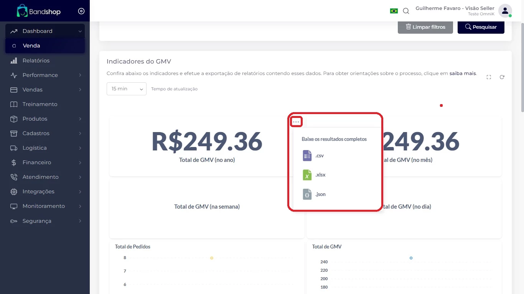Click the .csv file download icon

[307, 156]
